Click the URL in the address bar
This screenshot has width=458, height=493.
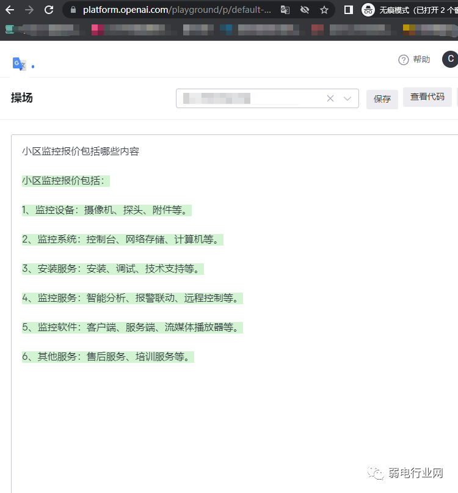[177, 10]
